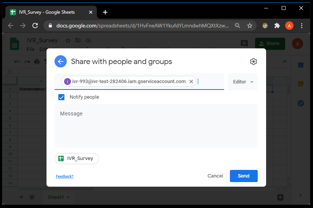Click into the Message text area
The image size is (313, 208).
click(156, 126)
